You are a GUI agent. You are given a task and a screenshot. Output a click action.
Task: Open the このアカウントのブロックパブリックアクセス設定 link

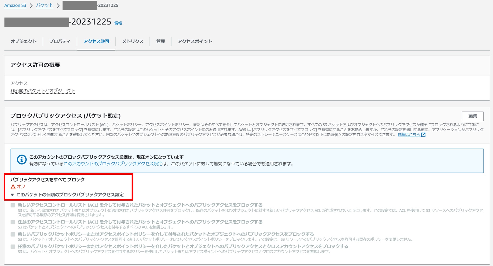113,164
